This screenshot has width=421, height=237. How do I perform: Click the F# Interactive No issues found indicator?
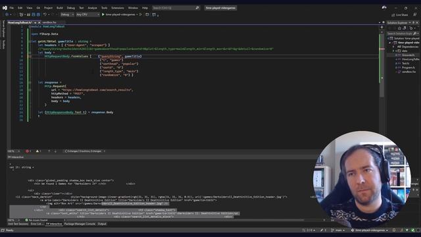(36, 220)
